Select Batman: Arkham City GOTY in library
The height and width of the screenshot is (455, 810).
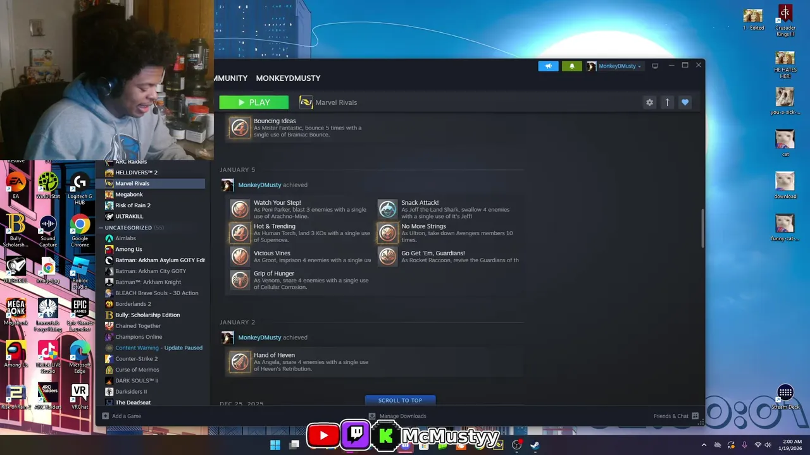point(151,271)
